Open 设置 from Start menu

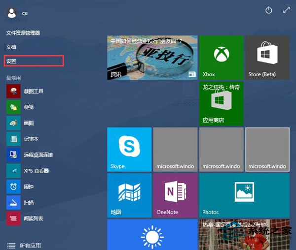click(x=34, y=61)
